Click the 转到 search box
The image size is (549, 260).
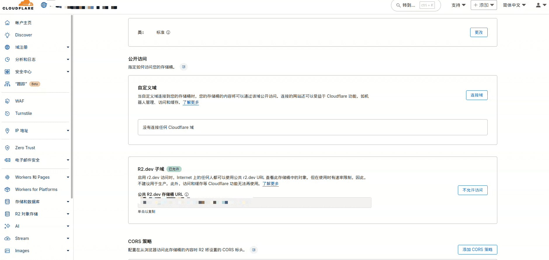[x=416, y=5]
